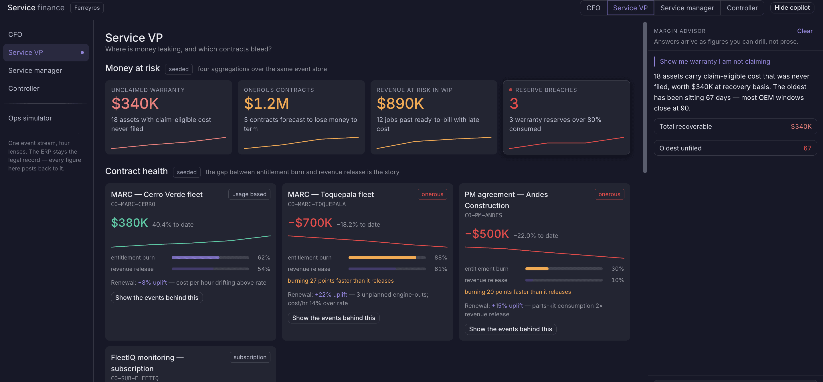The height and width of the screenshot is (382, 823).
Task: Open the Reserve Breaches card
Action: [566, 117]
